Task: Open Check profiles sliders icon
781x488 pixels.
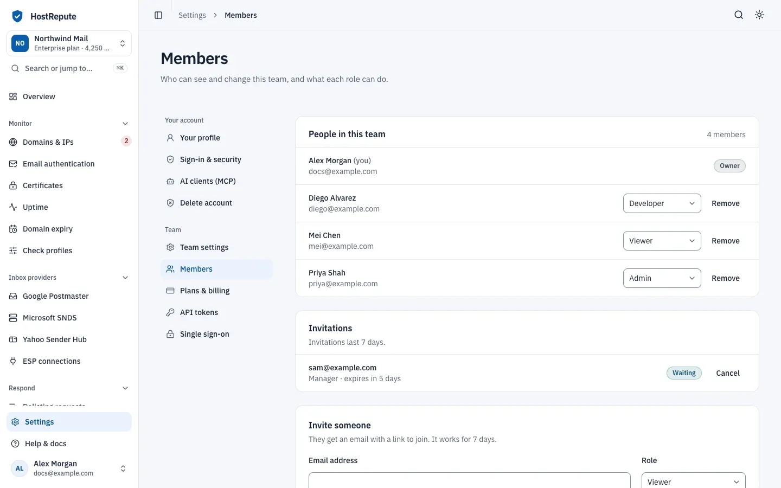Action: click(x=13, y=251)
